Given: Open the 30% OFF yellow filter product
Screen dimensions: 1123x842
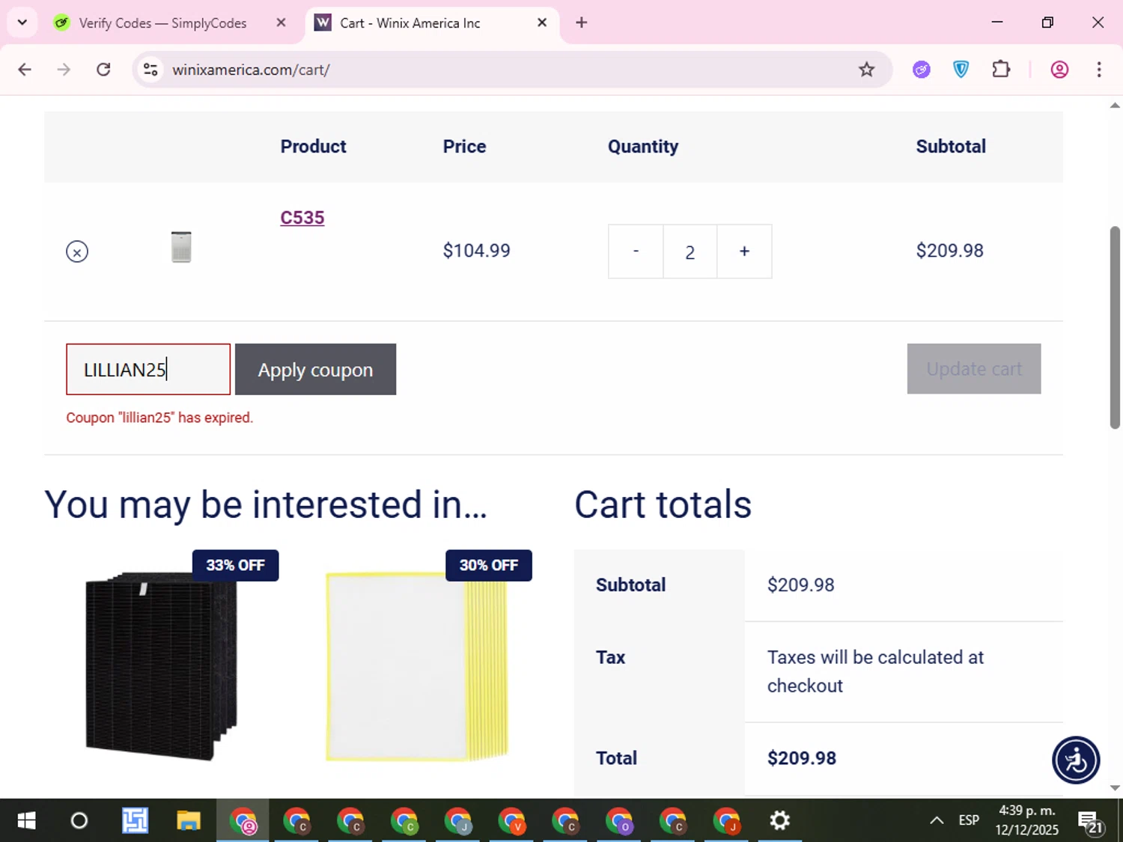Looking at the screenshot, I should point(417,666).
